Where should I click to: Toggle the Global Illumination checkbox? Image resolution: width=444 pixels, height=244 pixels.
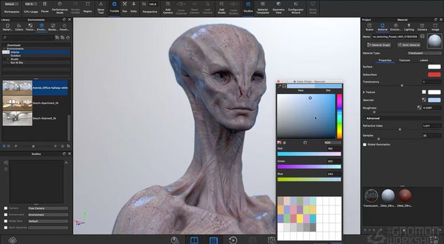(x=365, y=145)
